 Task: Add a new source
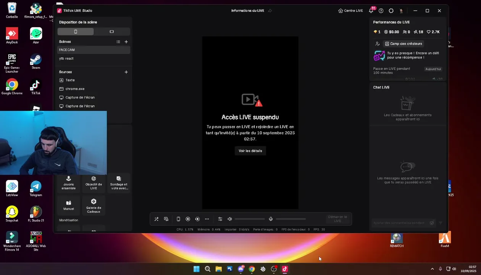[x=126, y=72]
